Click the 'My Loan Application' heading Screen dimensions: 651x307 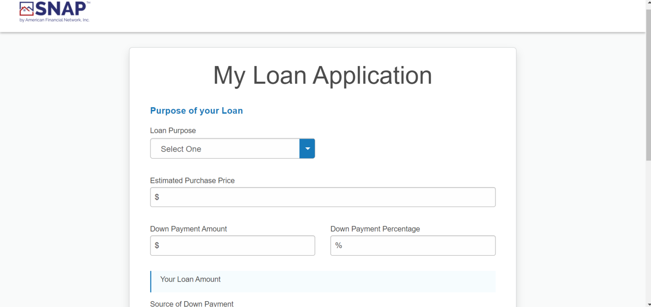pyautogui.click(x=323, y=75)
